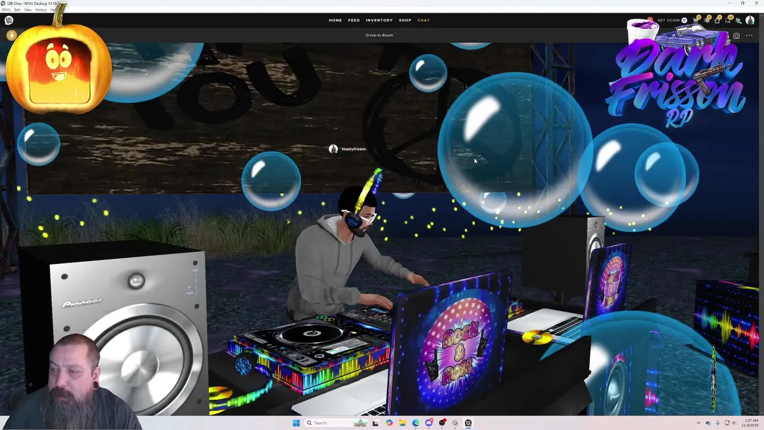Click the microphone tray icon

click(718, 423)
